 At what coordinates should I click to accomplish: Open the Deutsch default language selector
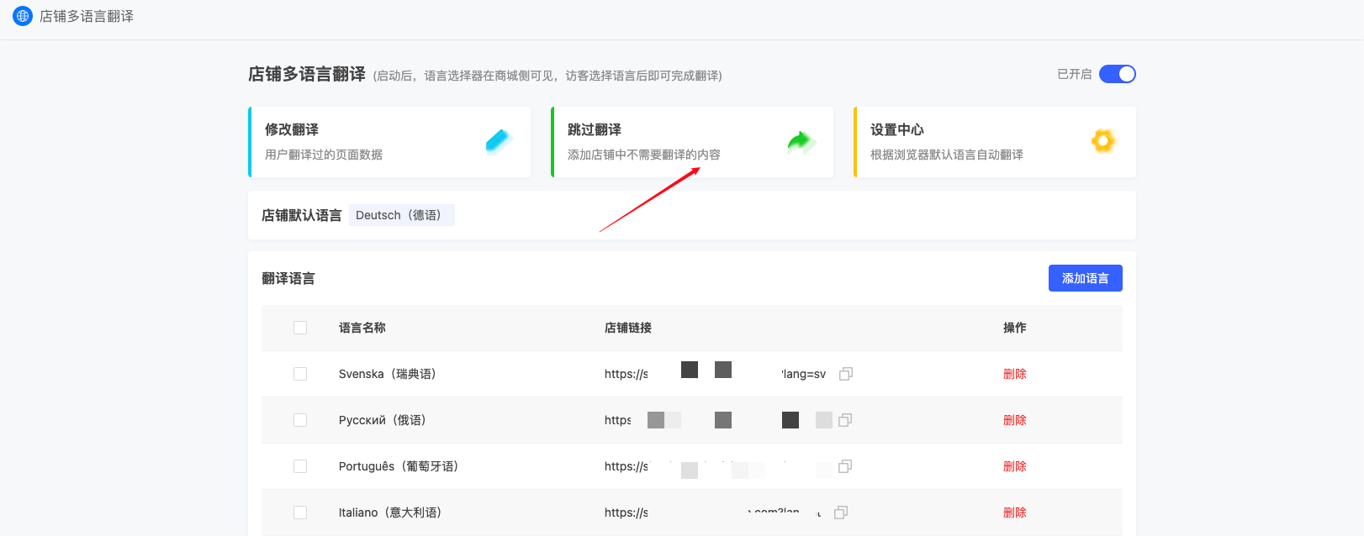click(x=401, y=215)
